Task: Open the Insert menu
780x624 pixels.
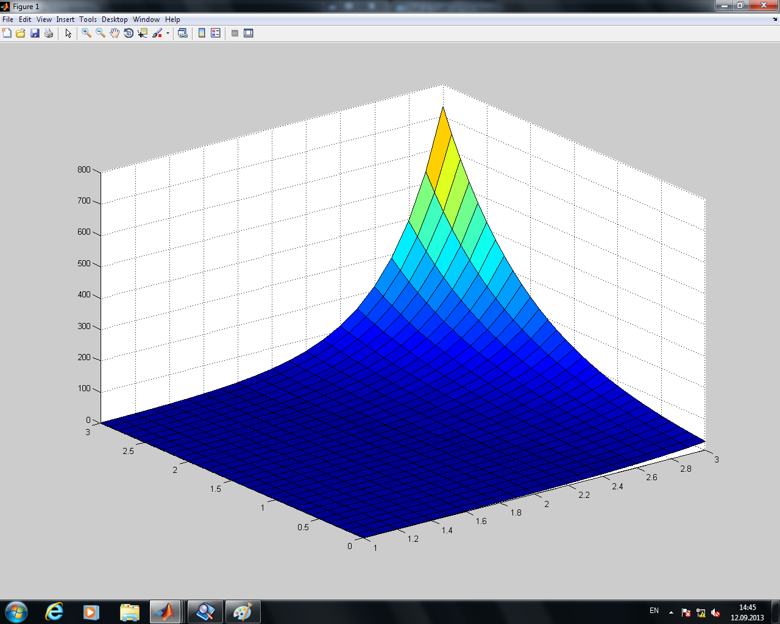Action: coord(65,19)
